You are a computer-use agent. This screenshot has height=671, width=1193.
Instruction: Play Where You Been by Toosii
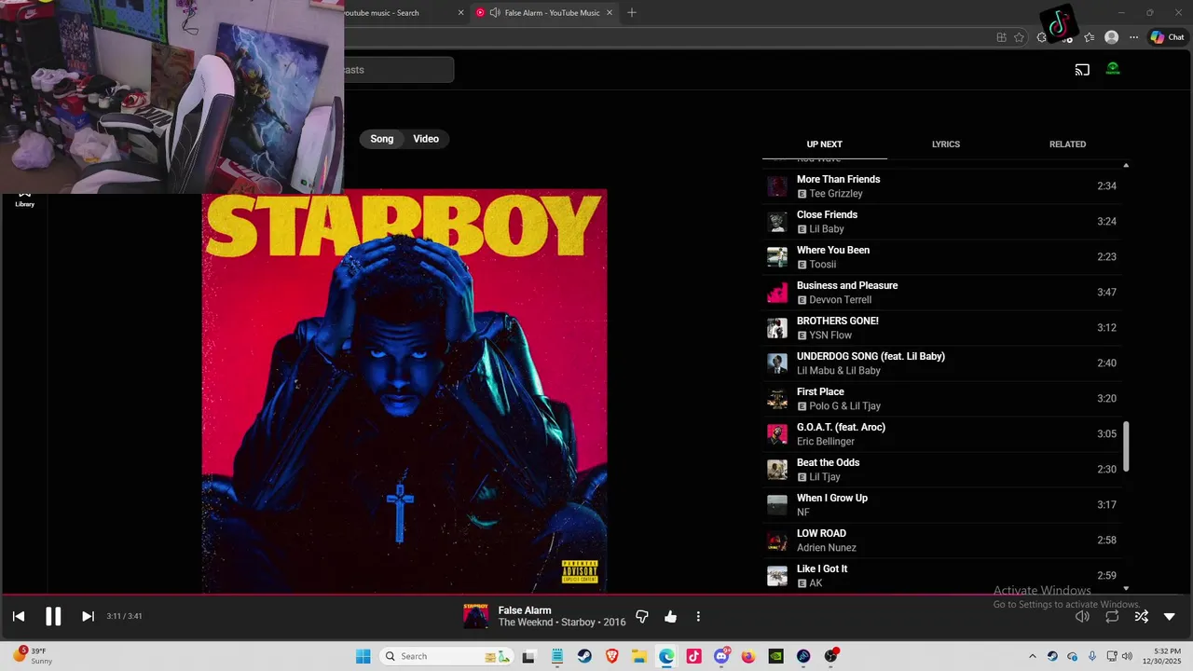[x=941, y=257]
